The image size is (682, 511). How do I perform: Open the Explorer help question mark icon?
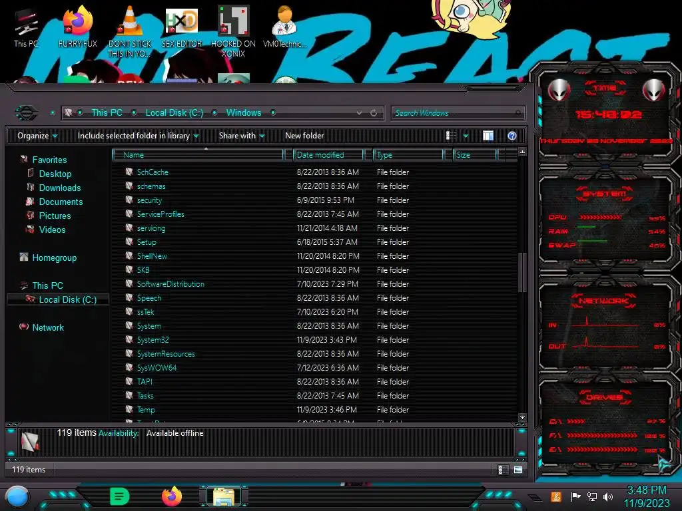click(x=512, y=136)
